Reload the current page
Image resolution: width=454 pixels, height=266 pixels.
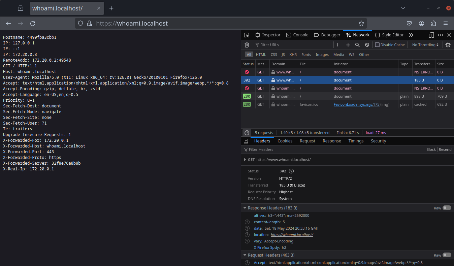click(33, 23)
